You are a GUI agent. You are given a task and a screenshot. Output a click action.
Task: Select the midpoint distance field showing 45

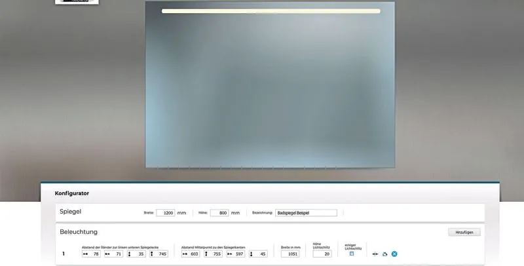tap(262, 254)
